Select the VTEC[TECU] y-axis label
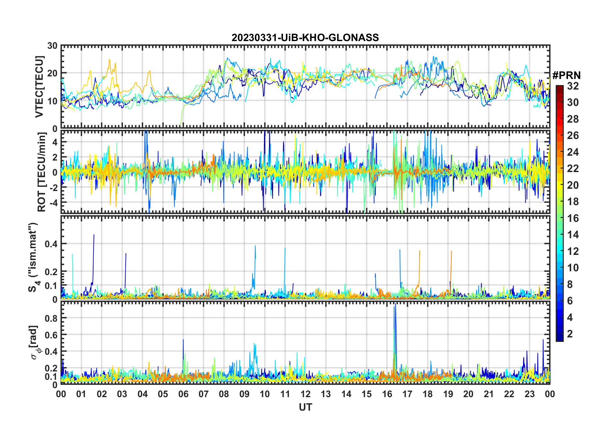611x427 pixels. [39, 87]
